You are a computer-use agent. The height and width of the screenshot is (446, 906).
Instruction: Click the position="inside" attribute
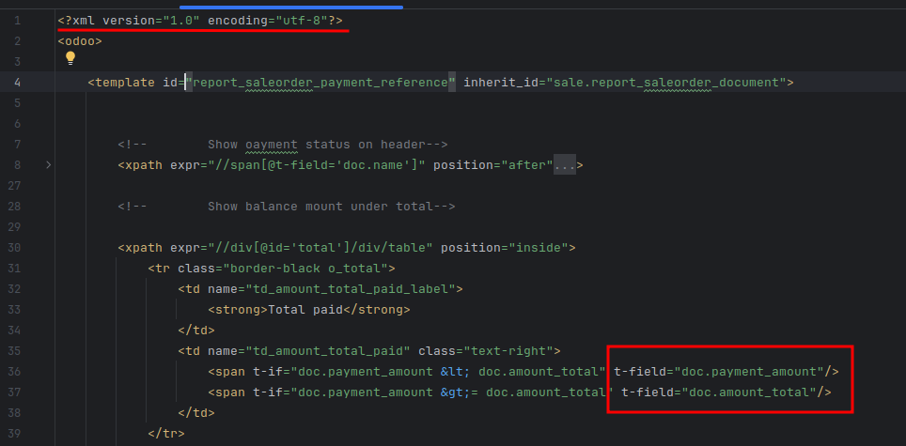[x=505, y=248]
